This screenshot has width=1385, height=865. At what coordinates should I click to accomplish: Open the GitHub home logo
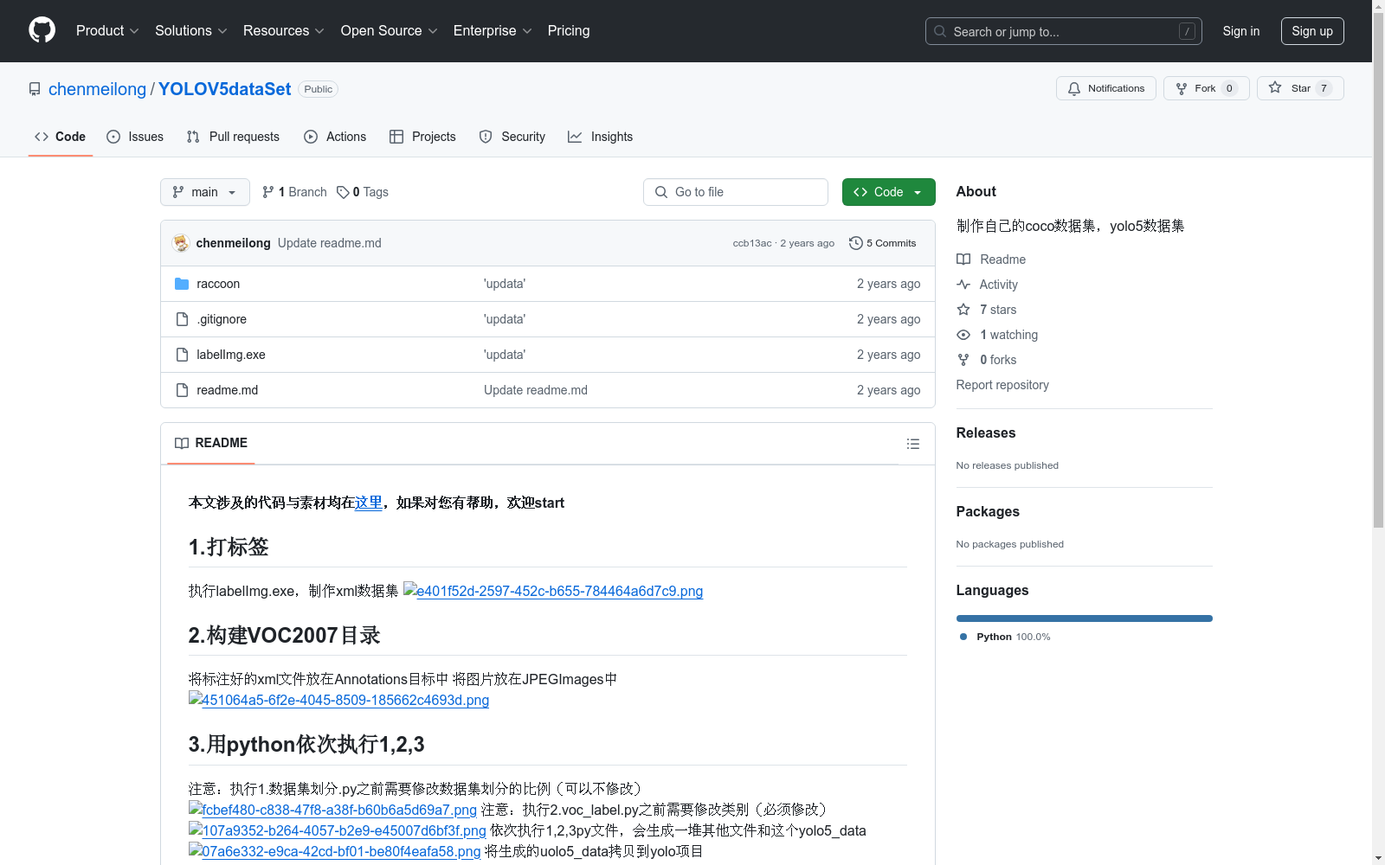[x=42, y=30]
